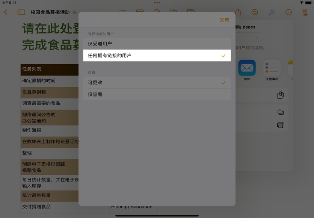This screenshot has height=218, width=314.
Task: Tap the 完成 button
Action: [x=224, y=20]
